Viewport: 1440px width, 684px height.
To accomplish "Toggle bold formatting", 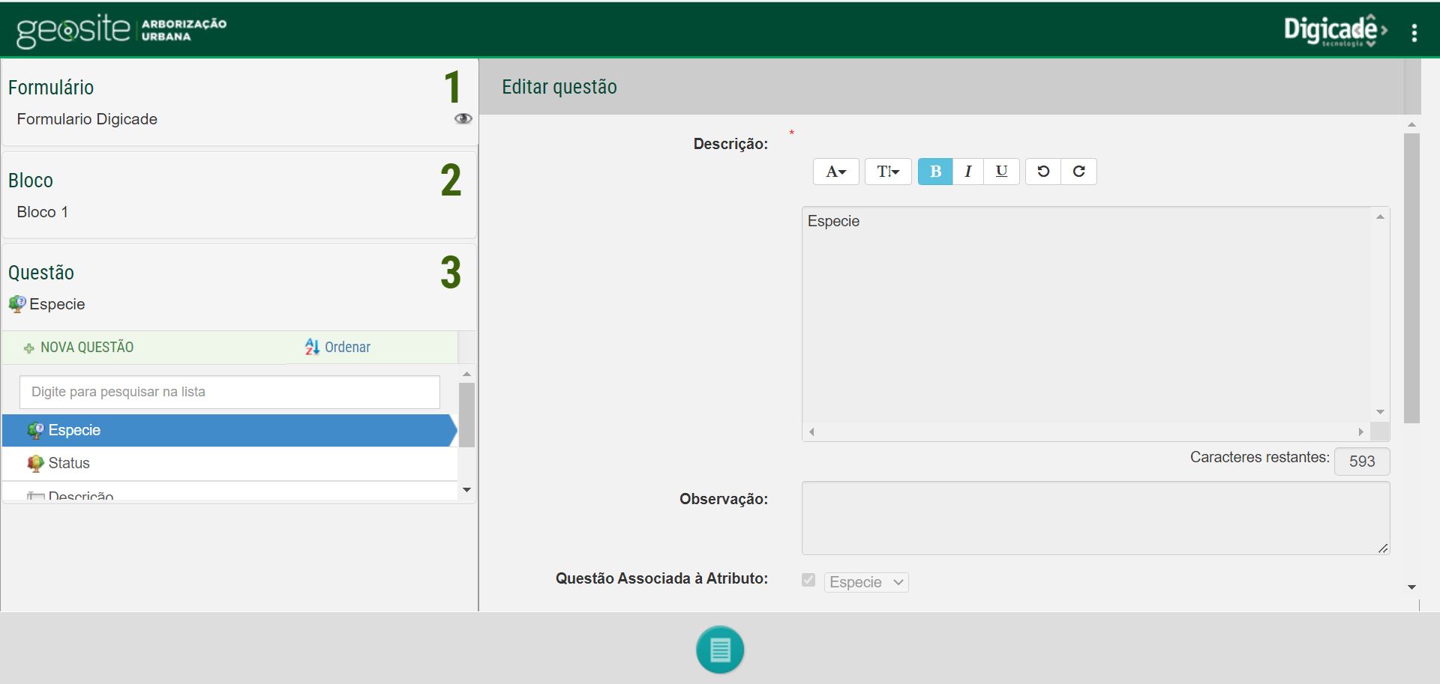I will [x=935, y=172].
